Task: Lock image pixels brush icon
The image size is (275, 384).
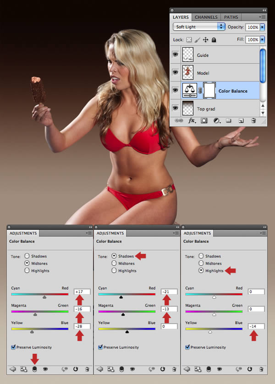Action: click(198, 40)
